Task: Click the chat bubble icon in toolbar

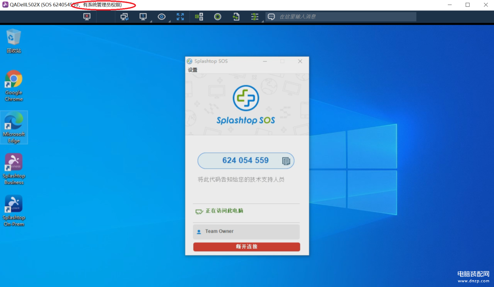Action: pyautogui.click(x=271, y=17)
